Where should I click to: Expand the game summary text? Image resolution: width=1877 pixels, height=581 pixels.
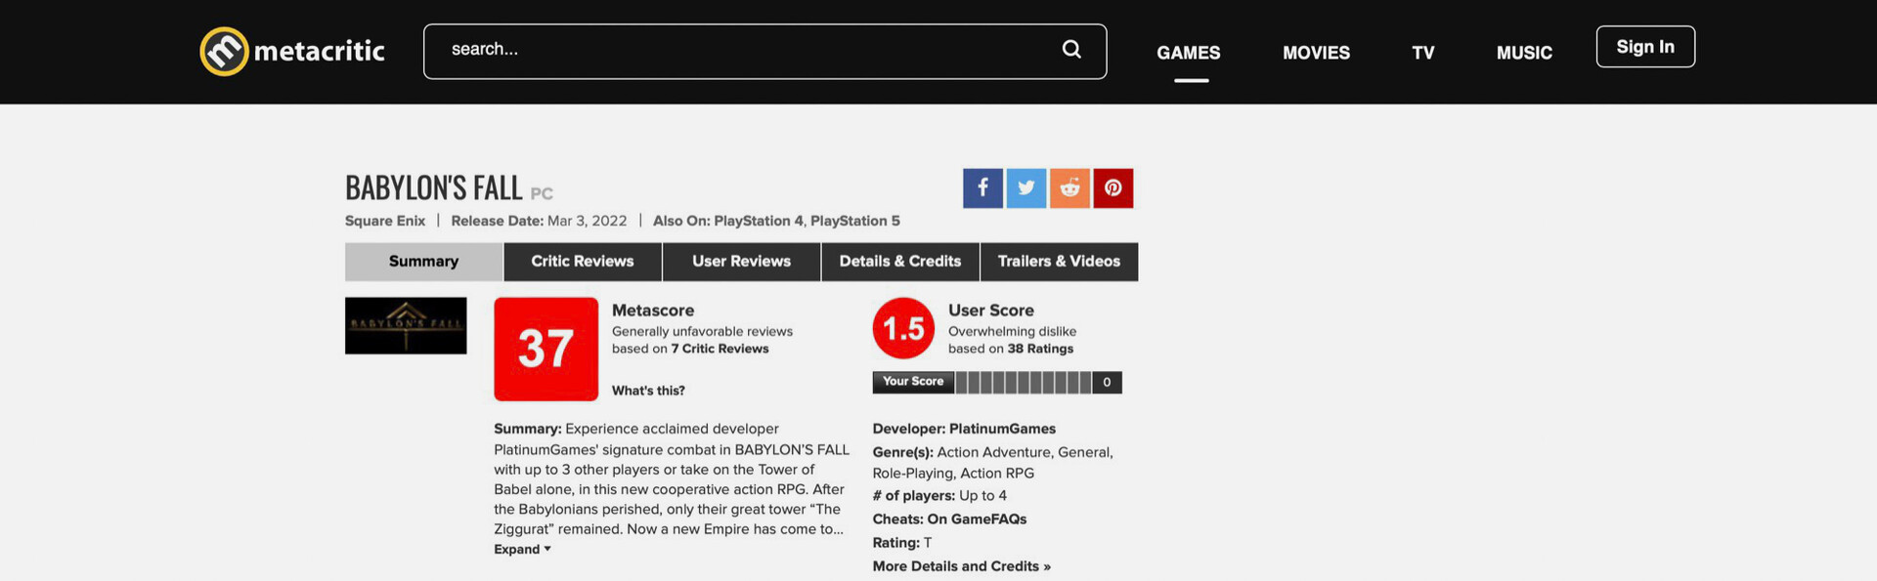(x=522, y=550)
